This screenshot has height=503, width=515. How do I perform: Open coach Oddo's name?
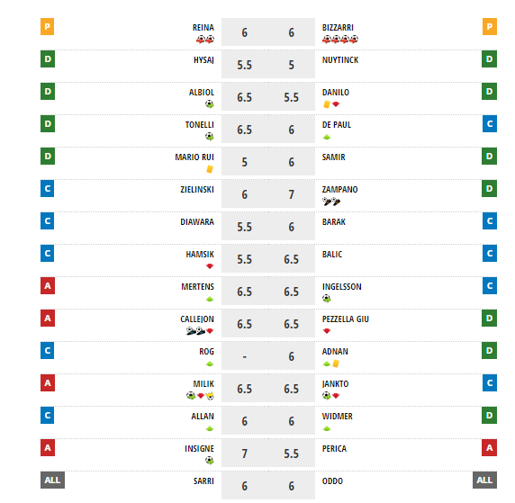point(332,481)
